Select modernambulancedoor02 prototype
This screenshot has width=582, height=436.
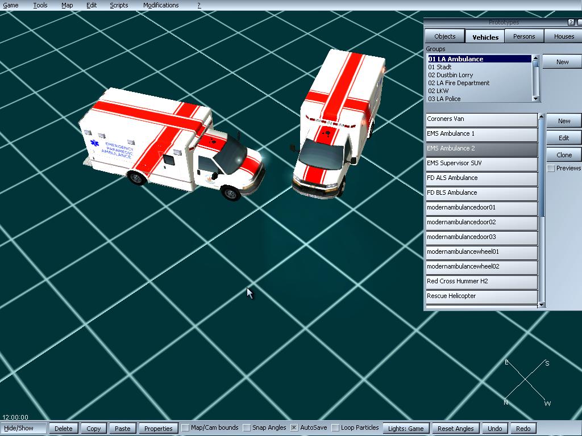point(481,223)
